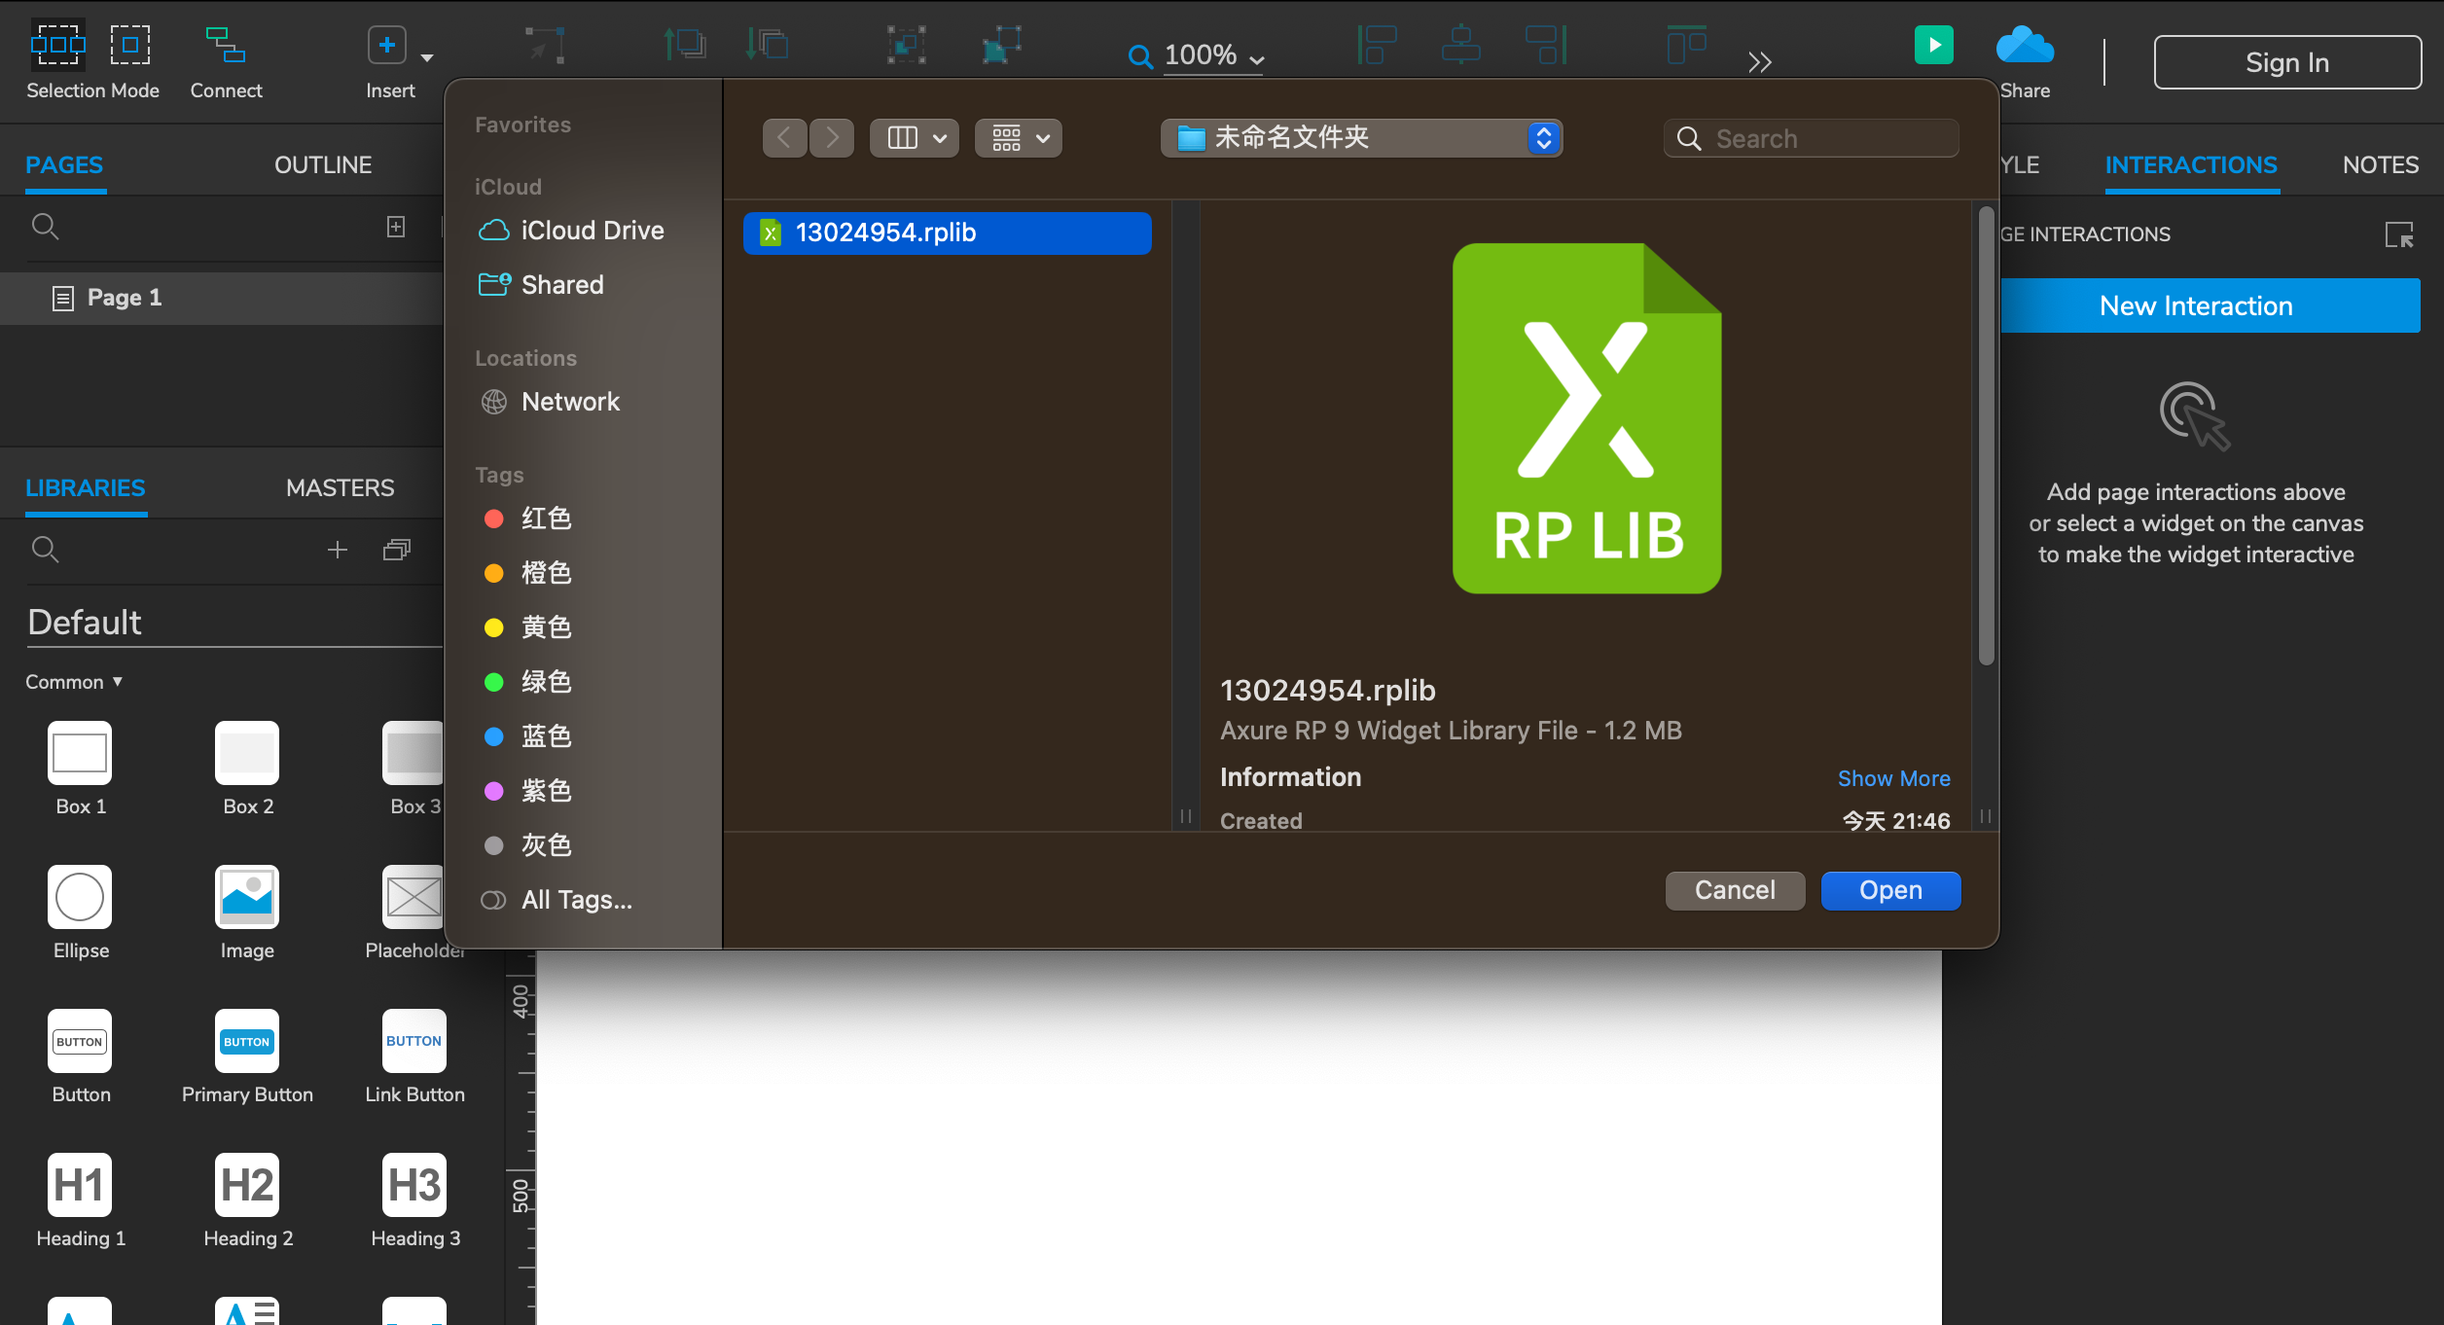Activate intersected Selection Mode icon
This screenshot has width=2444, height=1325.
[x=57, y=45]
